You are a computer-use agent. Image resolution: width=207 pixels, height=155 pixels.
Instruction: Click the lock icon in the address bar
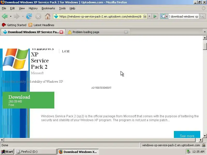click(145, 17)
